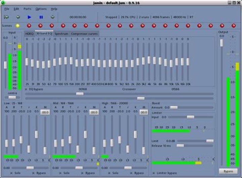This screenshot has width=242, height=178.
Task: Click the Low band 00.0 makeup gain button
Action: coord(45,112)
